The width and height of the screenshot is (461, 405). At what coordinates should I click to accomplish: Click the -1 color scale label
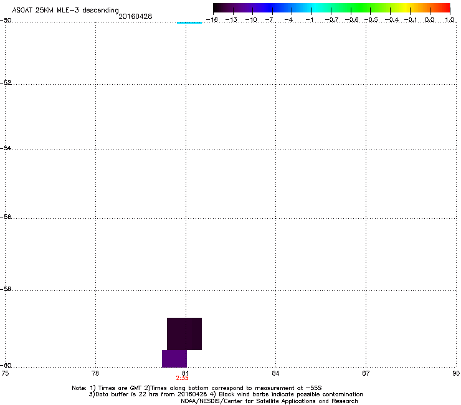tap(310, 20)
